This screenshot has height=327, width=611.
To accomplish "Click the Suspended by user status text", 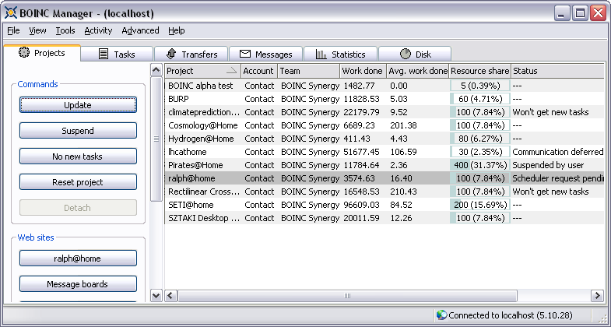I will tap(548, 165).
